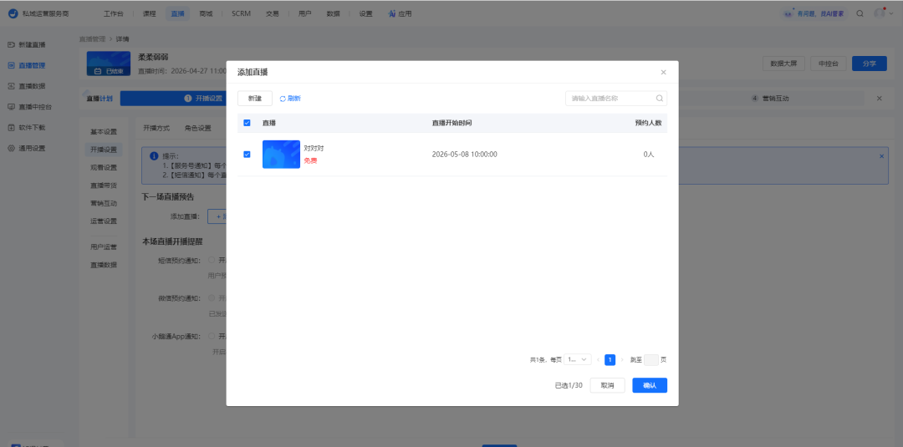Click page 1 in the pagination
Image resolution: width=903 pixels, height=447 pixels.
click(x=610, y=359)
